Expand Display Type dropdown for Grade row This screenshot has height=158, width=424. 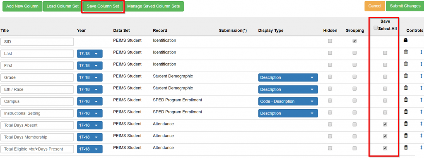point(288,77)
